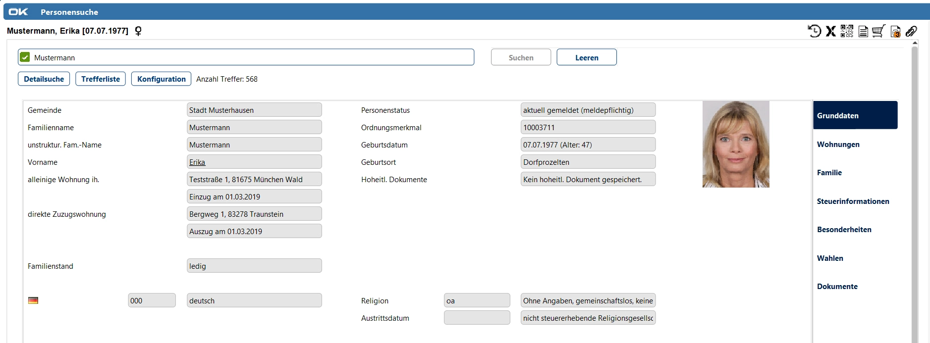The width and height of the screenshot is (930, 343).
Task: Open the Familie tab
Action: coord(829,173)
